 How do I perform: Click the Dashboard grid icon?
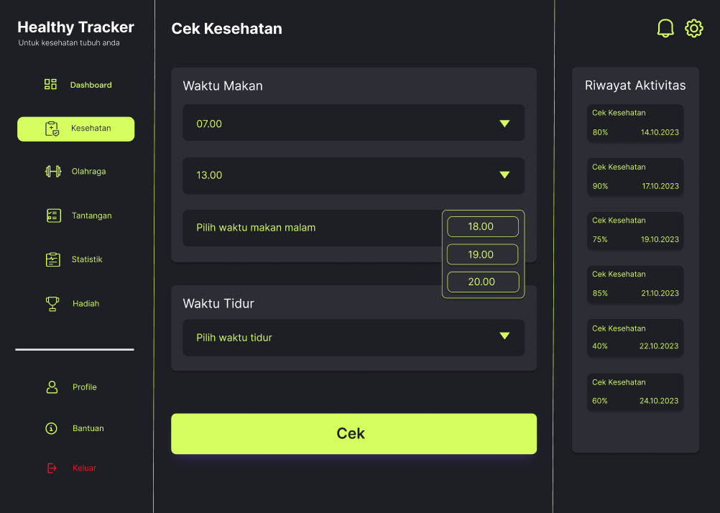50,85
